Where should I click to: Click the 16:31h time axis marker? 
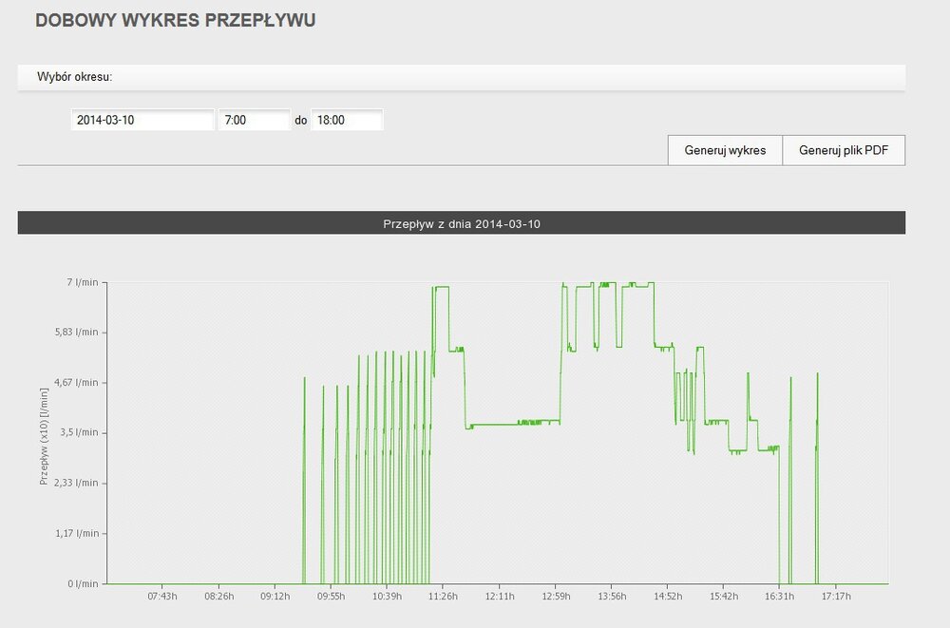click(780, 597)
